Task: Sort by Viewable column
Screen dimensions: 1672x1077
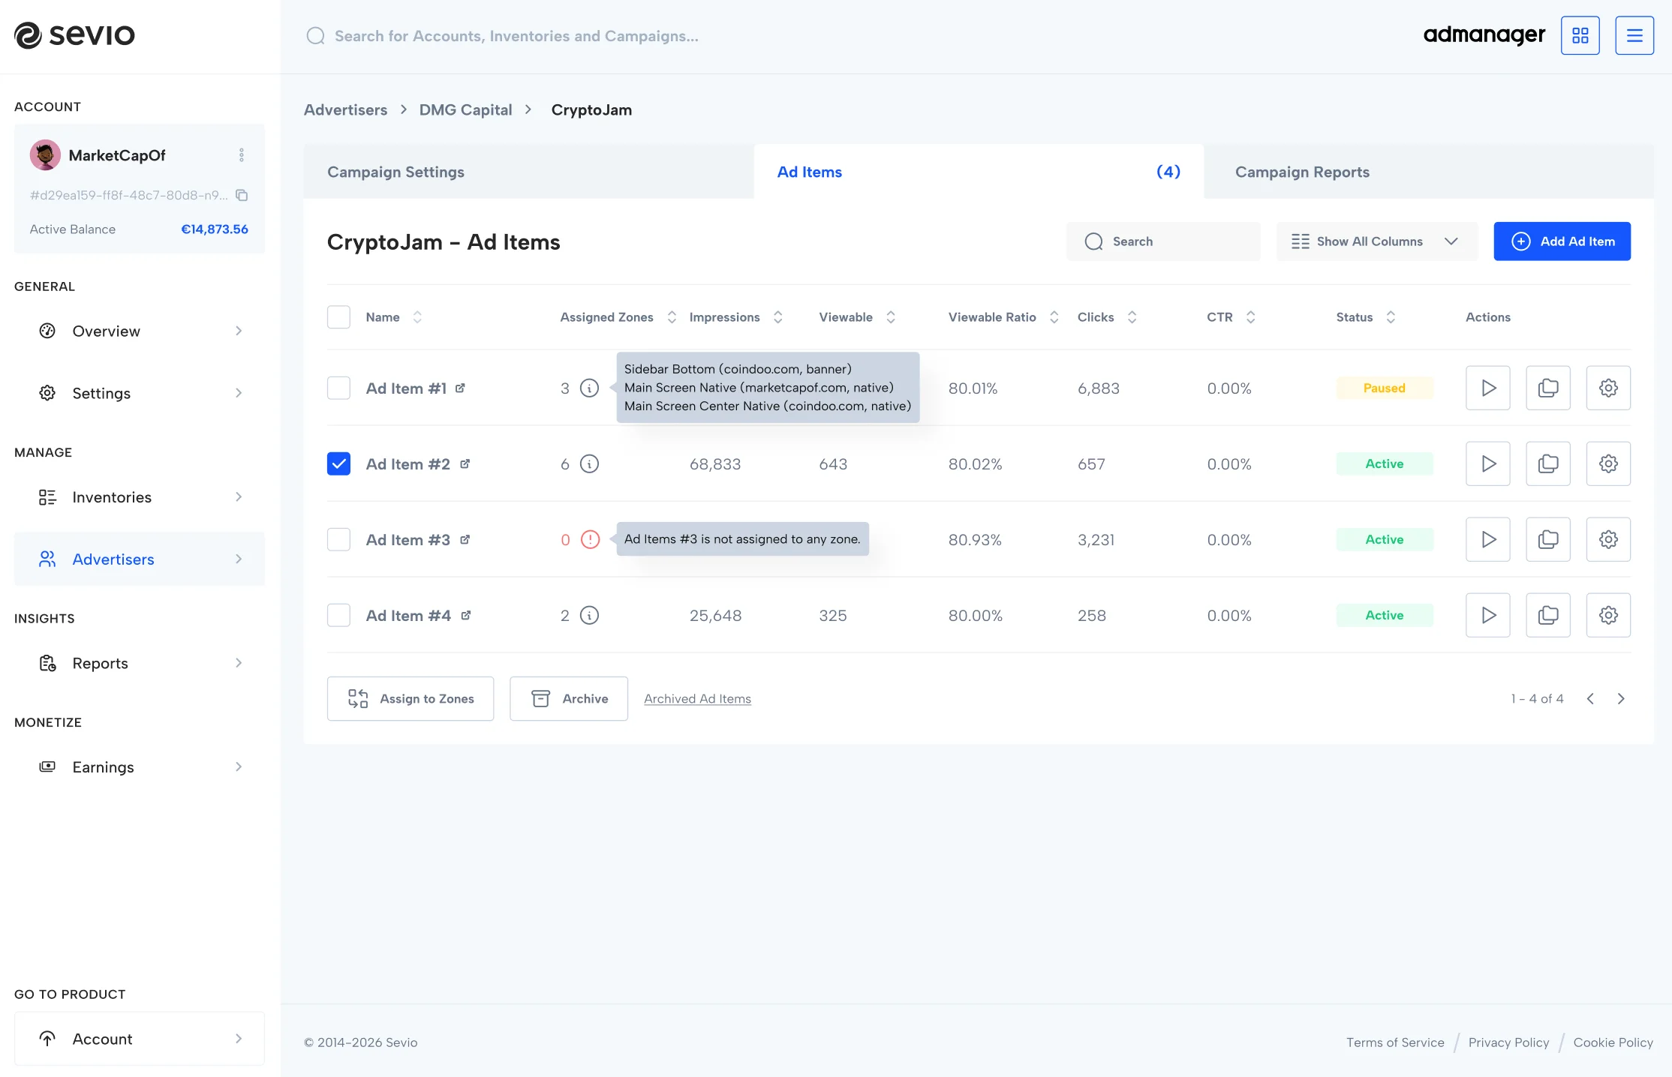Action: click(x=891, y=316)
